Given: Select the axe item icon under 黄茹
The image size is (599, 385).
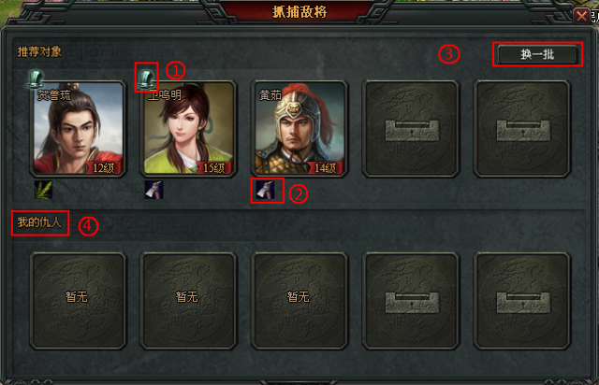Looking at the screenshot, I should coord(265,190).
